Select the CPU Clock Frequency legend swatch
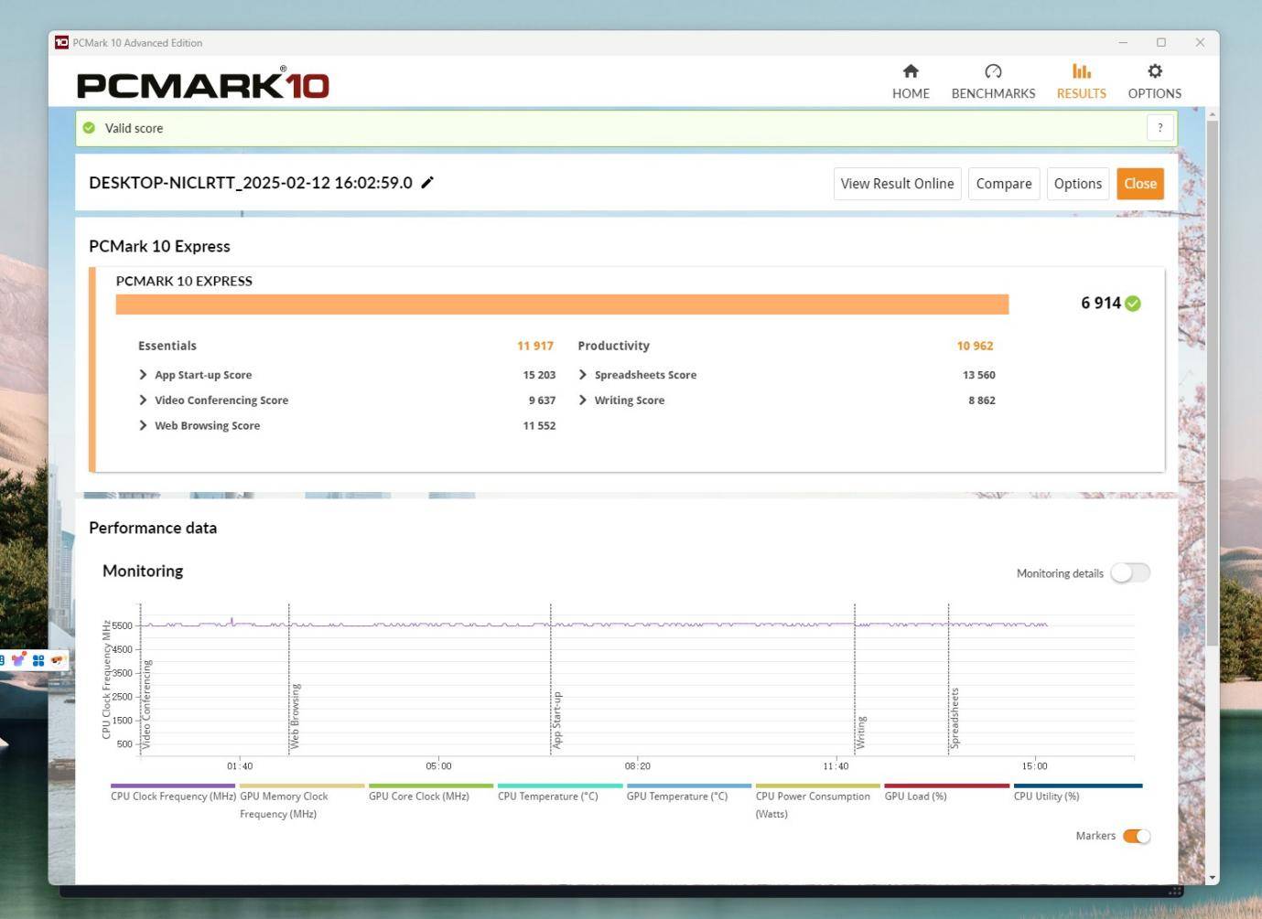The width and height of the screenshot is (1262, 919). tap(173, 785)
